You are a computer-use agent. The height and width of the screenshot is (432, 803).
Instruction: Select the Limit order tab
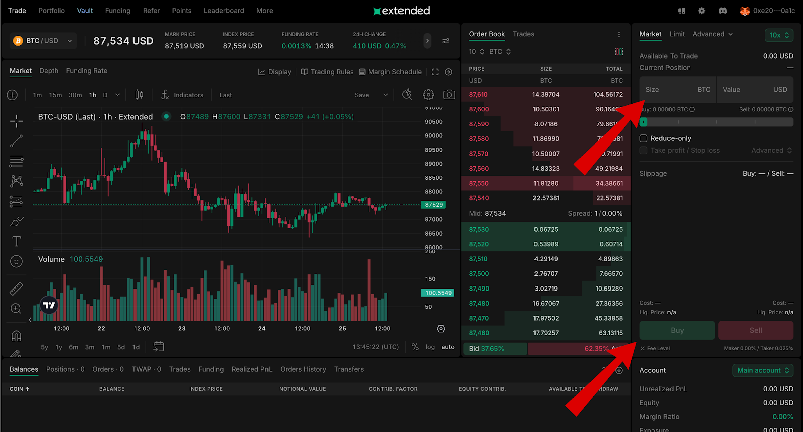tap(677, 34)
